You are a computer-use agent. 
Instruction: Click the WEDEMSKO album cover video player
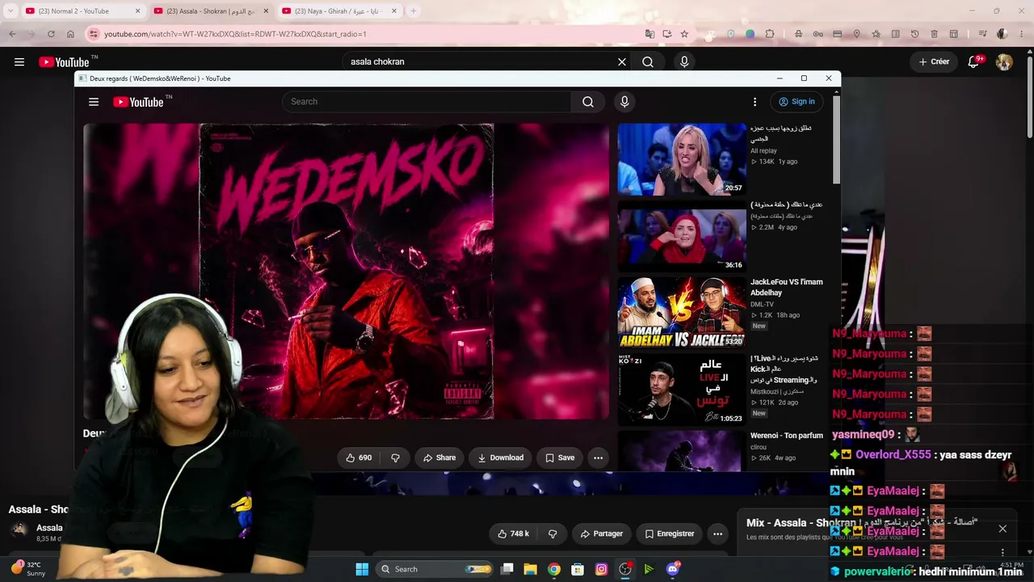pos(346,272)
